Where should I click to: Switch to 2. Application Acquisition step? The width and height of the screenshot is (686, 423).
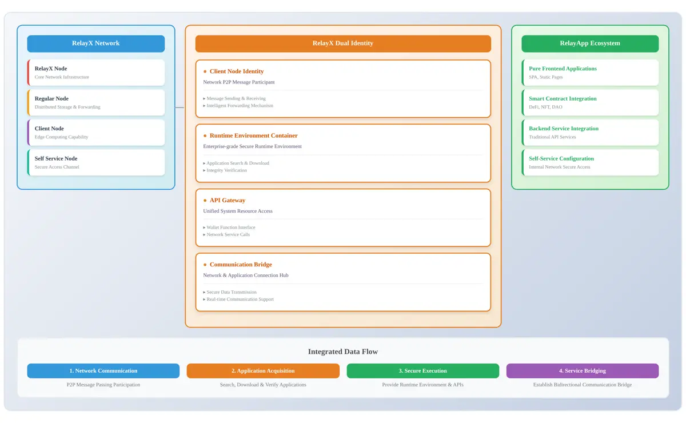263,371
